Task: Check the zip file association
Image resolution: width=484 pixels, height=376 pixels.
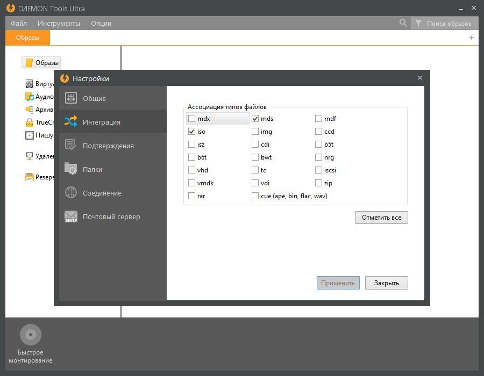Action: tap(318, 183)
